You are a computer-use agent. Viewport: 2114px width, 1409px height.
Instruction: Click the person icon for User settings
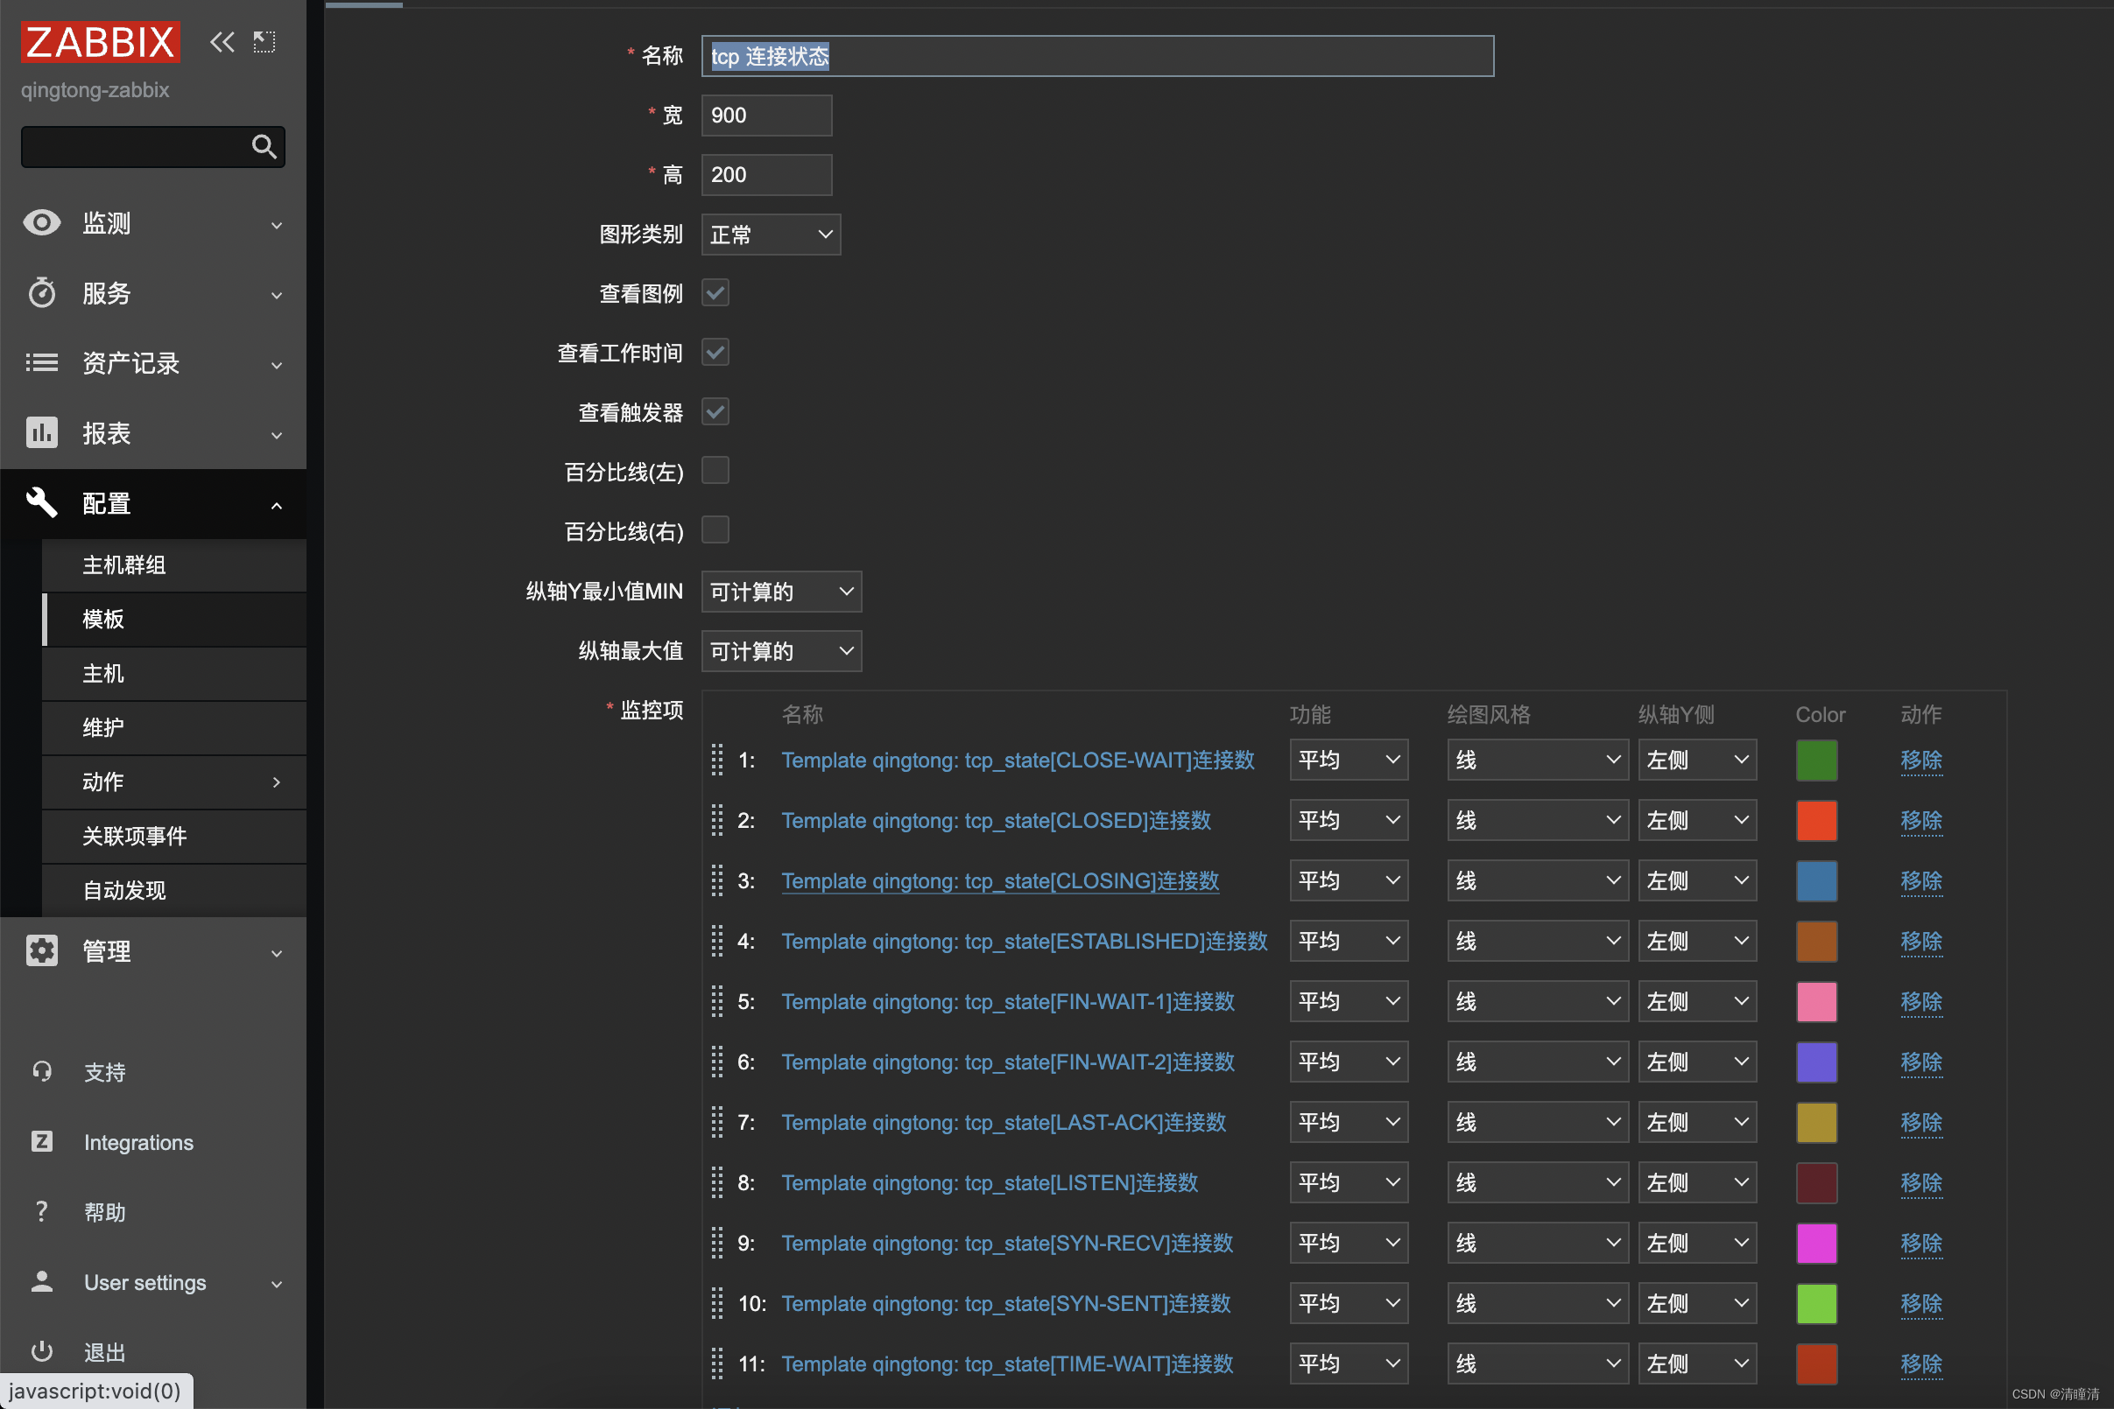pyautogui.click(x=41, y=1281)
